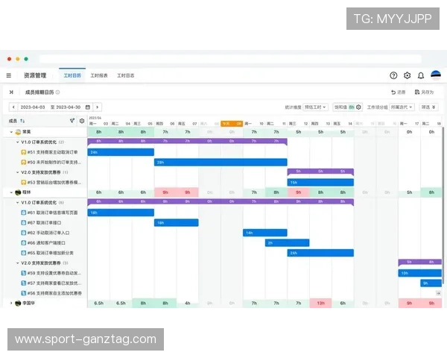Click the 资源管理 module title
The image size is (447, 358).
pyautogui.click(x=35, y=75)
